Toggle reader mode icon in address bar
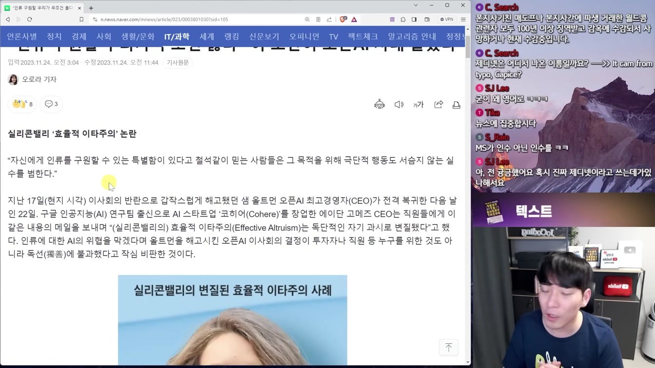 [318, 19]
